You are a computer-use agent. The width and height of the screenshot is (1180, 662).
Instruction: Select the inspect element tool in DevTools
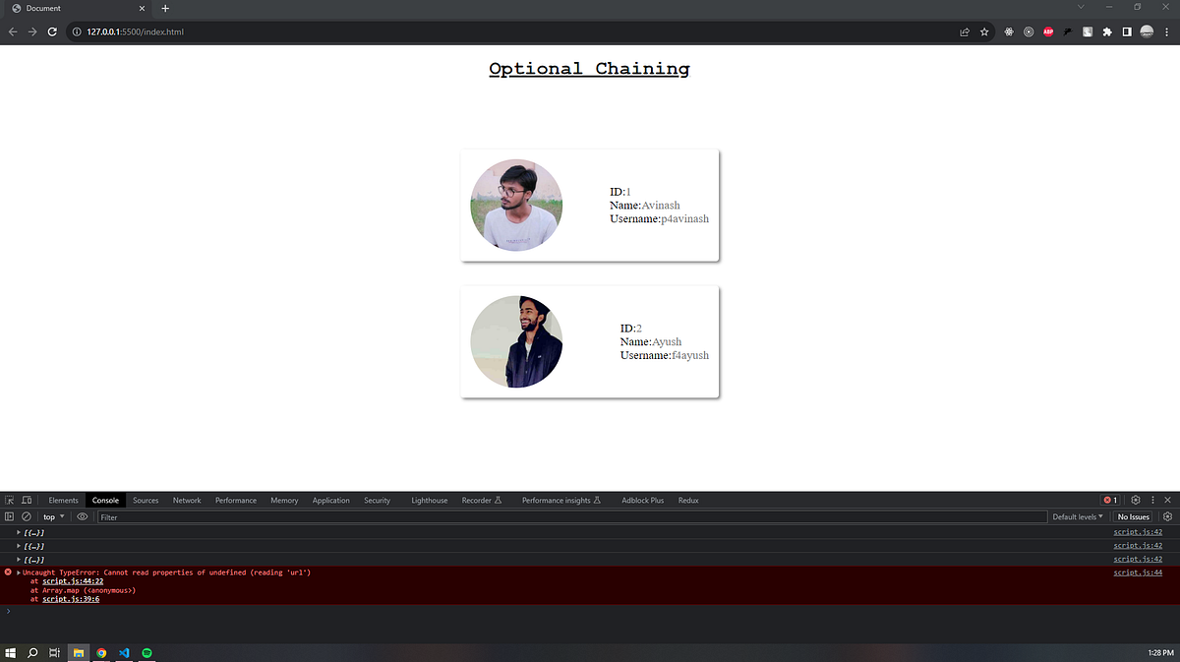tap(9, 501)
